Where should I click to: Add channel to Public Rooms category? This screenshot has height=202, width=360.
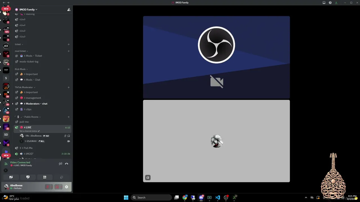point(68,117)
